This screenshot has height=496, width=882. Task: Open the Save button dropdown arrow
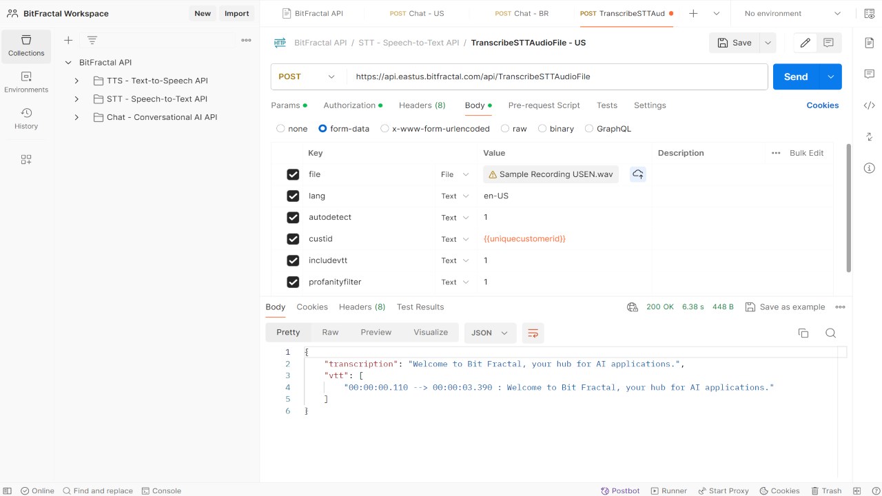pos(768,43)
